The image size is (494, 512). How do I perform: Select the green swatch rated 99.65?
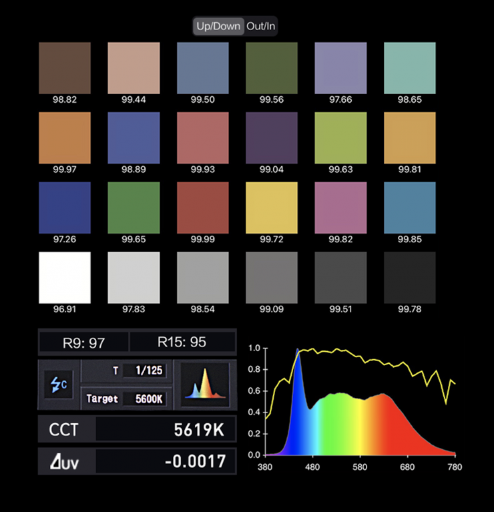tap(134, 208)
